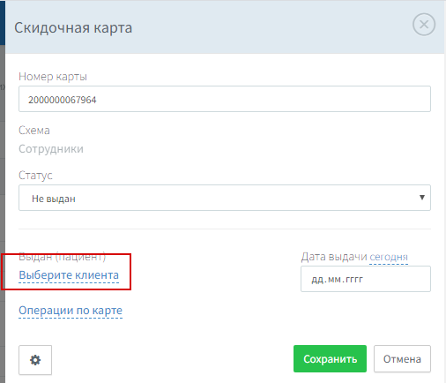Open the Выберите клиента link
Image resolution: width=446 pixels, height=383 pixels.
coord(69,275)
